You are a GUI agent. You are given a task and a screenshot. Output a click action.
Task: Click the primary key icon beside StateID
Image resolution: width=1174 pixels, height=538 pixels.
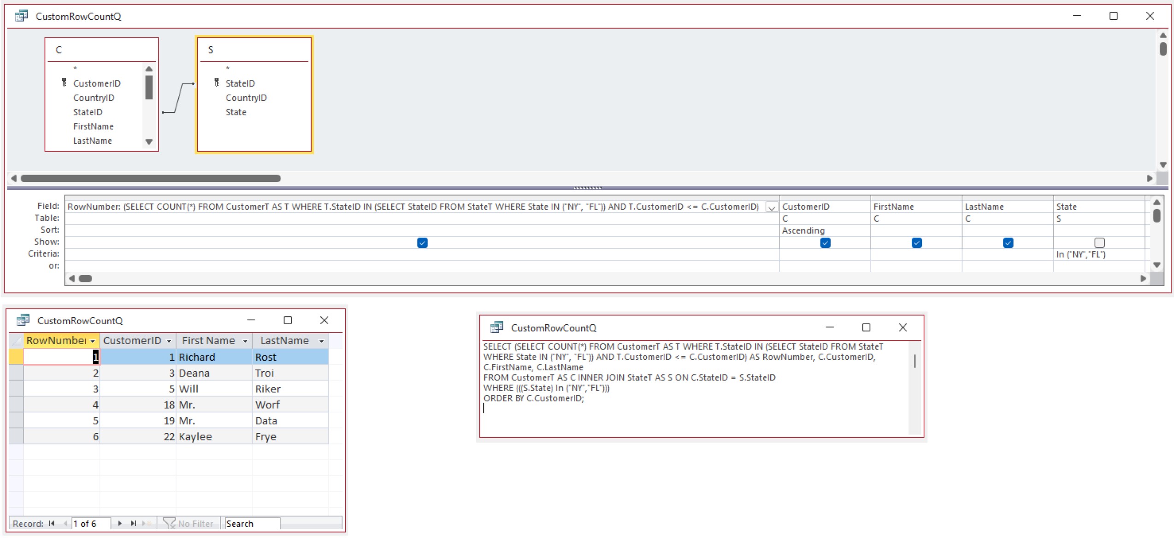(x=217, y=83)
